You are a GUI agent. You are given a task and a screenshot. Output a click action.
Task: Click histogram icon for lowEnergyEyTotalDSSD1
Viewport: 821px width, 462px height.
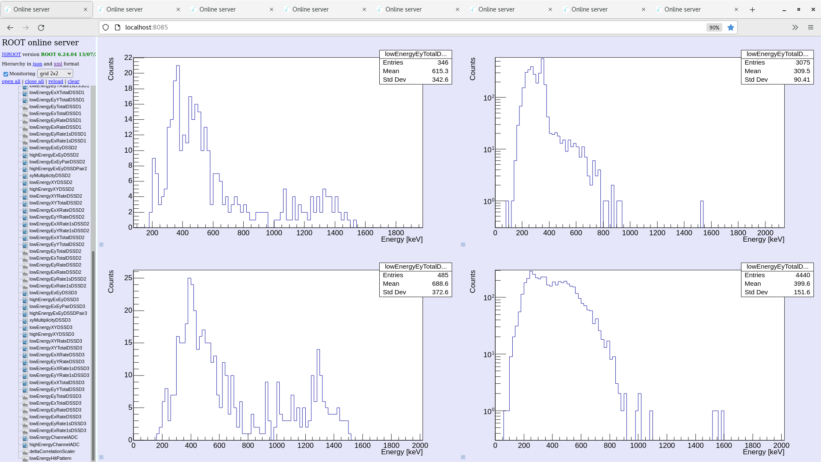(x=25, y=107)
